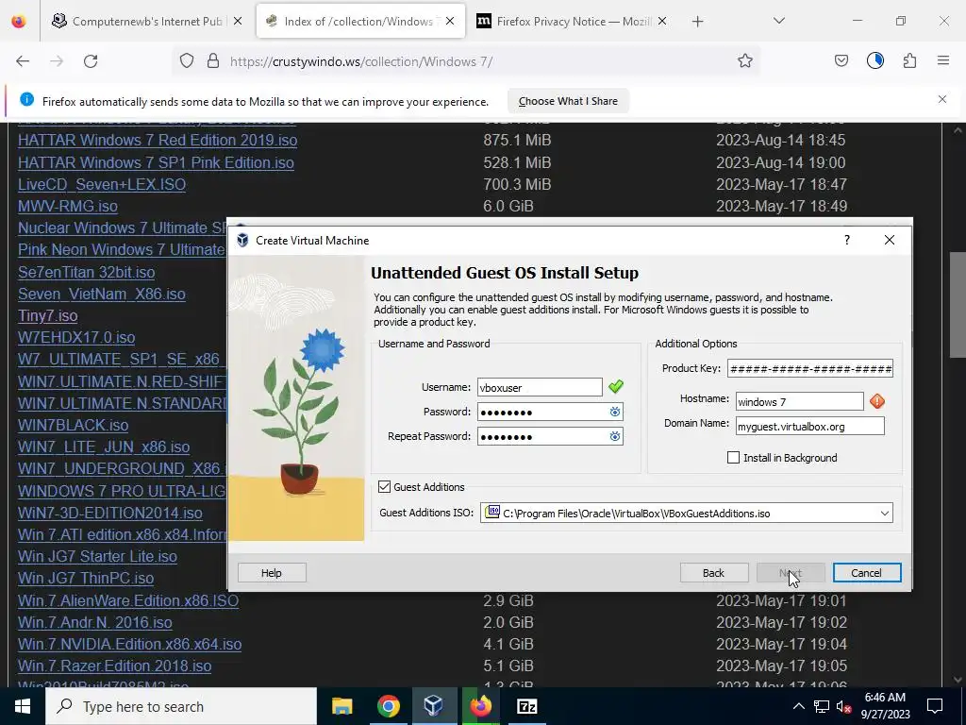Screen dimensions: 966x725
Task: Click the page vertical scrollbar thumb
Action: (958, 305)
